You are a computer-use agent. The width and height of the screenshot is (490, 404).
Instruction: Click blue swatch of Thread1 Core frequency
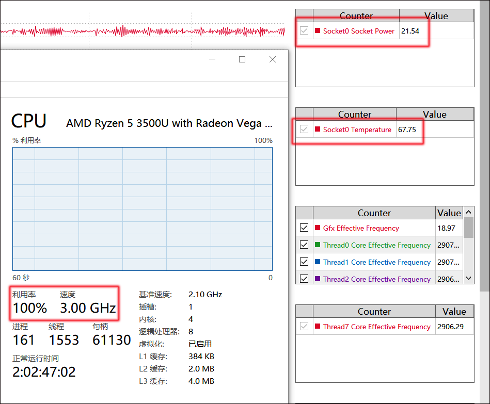click(x=318, y=262)
